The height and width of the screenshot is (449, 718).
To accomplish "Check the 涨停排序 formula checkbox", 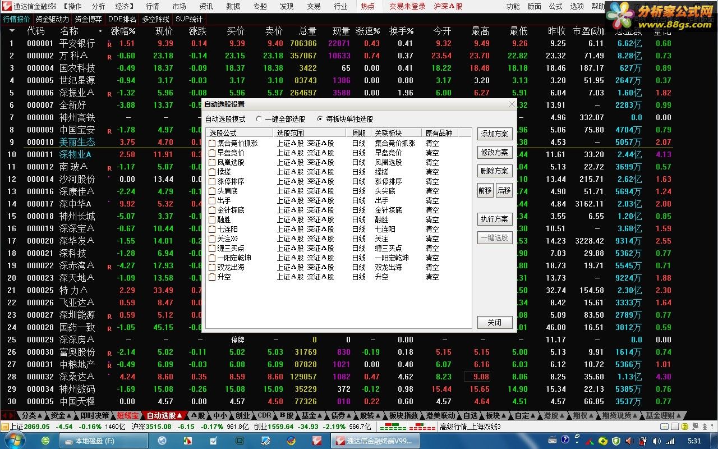I will [x=212, y=182].
